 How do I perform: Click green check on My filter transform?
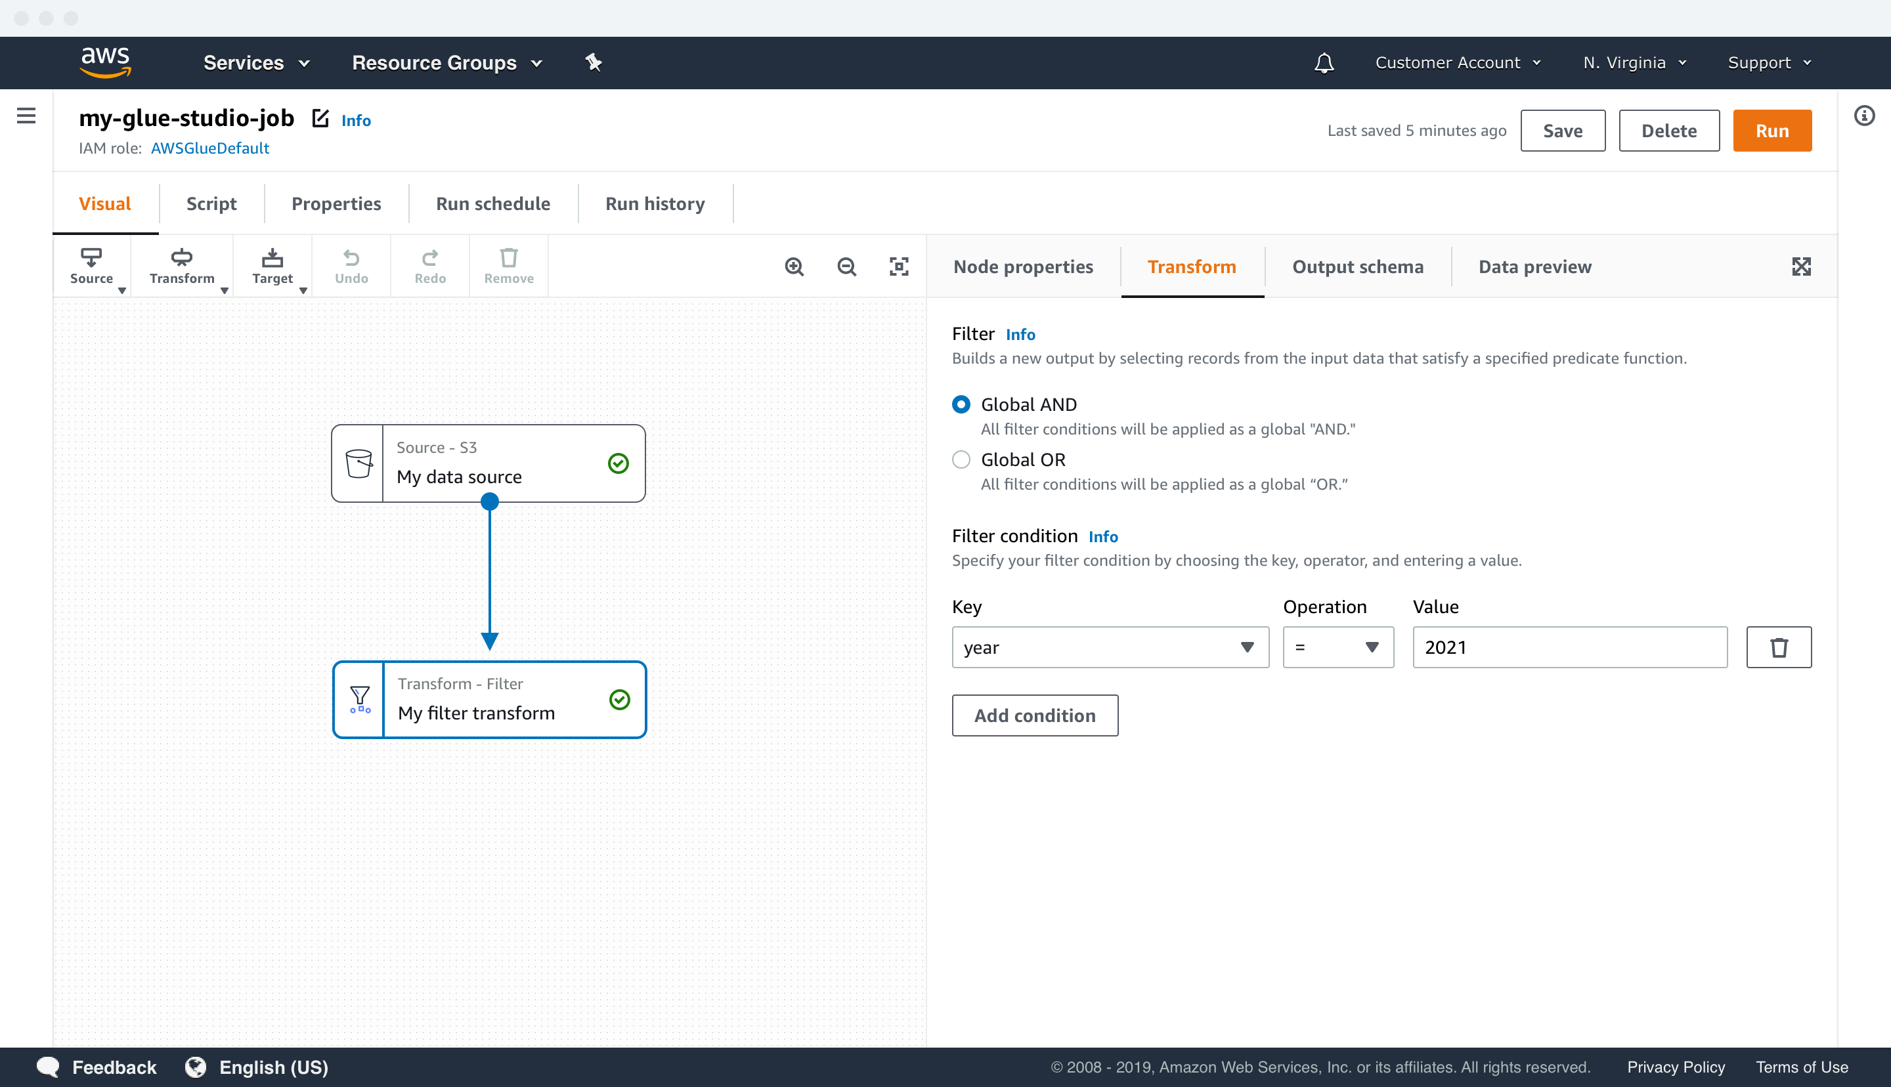(620, 700)
